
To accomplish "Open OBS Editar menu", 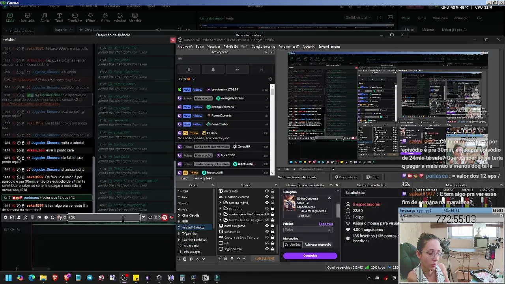I will pyautogui.click(x=200, y=47).
